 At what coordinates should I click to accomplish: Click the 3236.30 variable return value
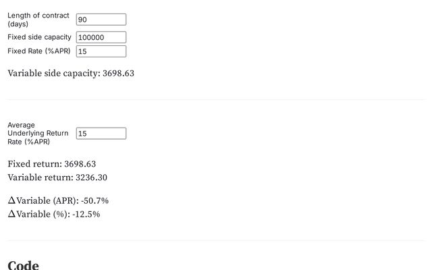(x=91, y=178)
